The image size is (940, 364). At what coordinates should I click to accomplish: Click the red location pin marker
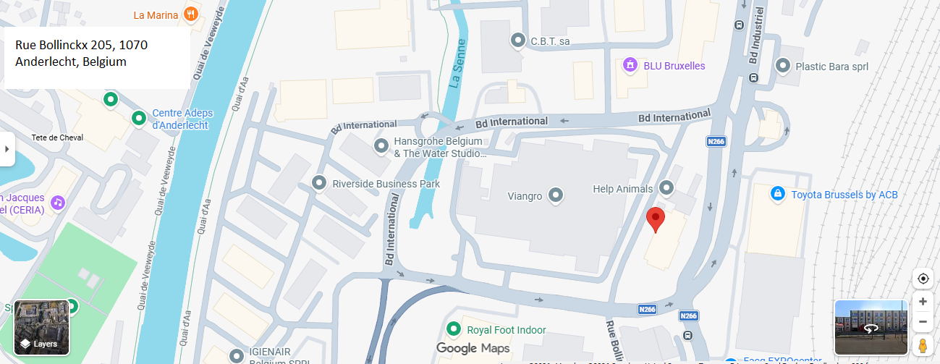[655, 219]
